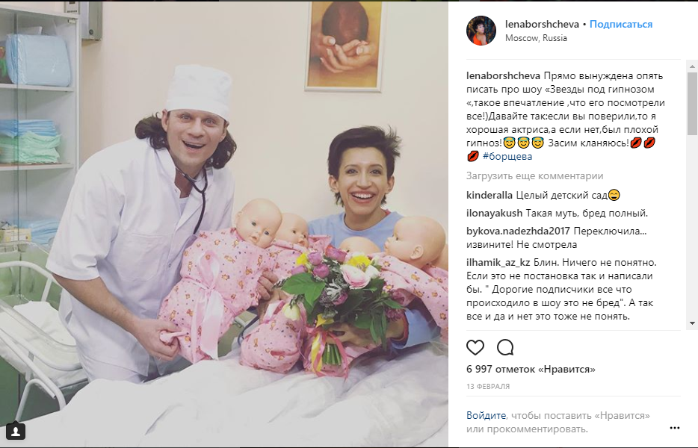Open the #борщева hashtag
Image resolution: width=698 pixels, height=448 pixels.
coord(507,156)
